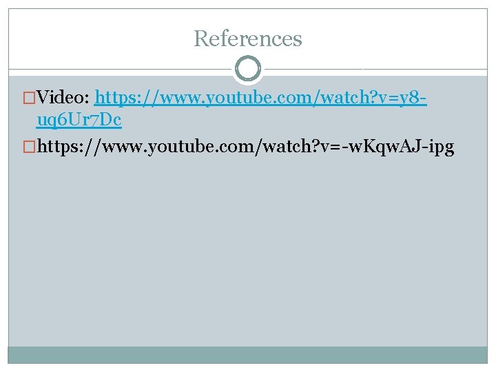Click the white header space right of "References"
This screenshot has width=496, height=372.
tap(395, 39)
